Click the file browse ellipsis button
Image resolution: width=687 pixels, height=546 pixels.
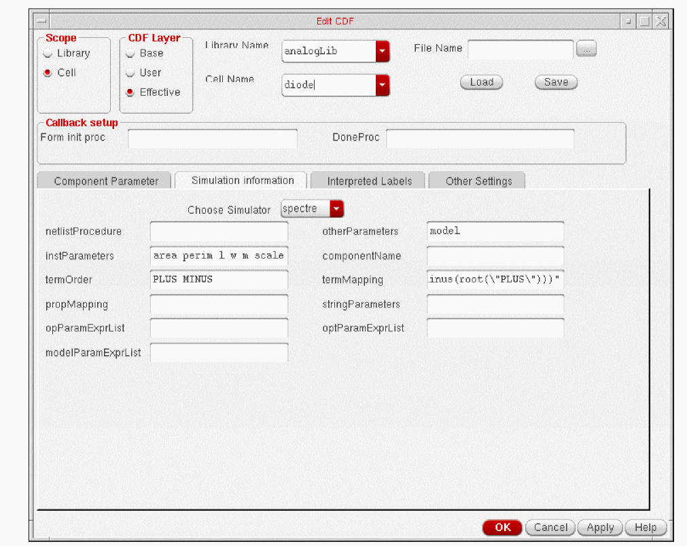[x=586, y=49]
